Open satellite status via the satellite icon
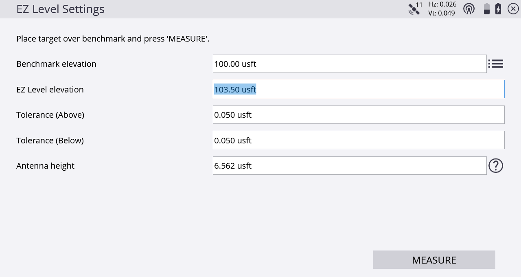This screenshot has height=277, width=521. coord(415,9)
